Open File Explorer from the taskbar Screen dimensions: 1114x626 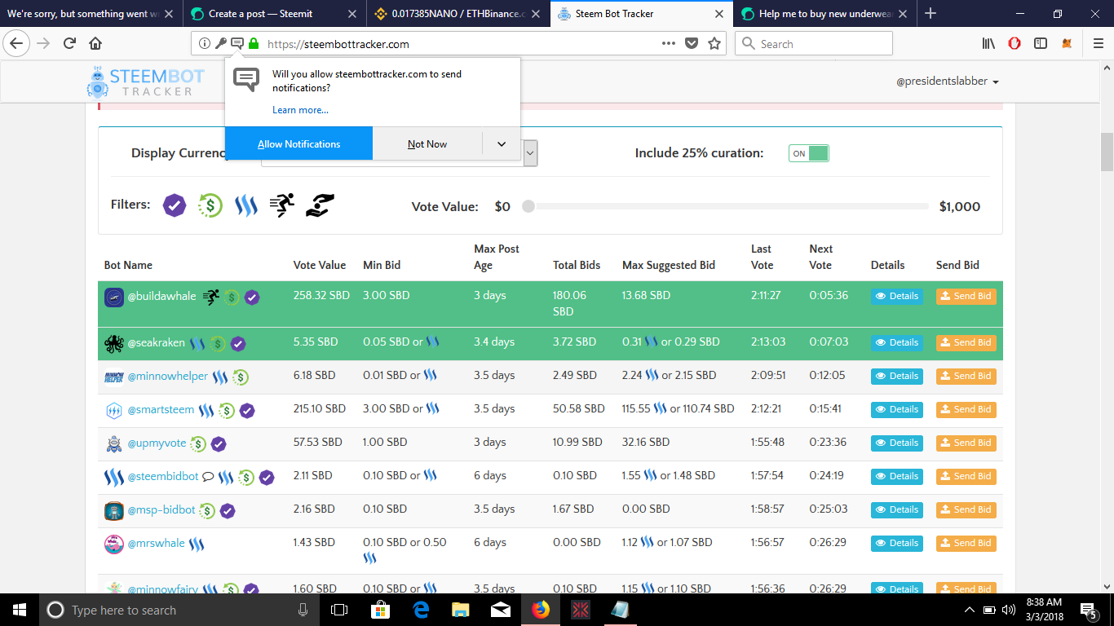[461, 610]
